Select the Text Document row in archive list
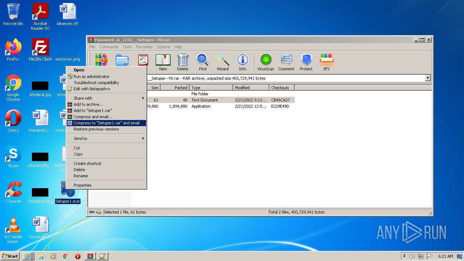 coord(221,100)
